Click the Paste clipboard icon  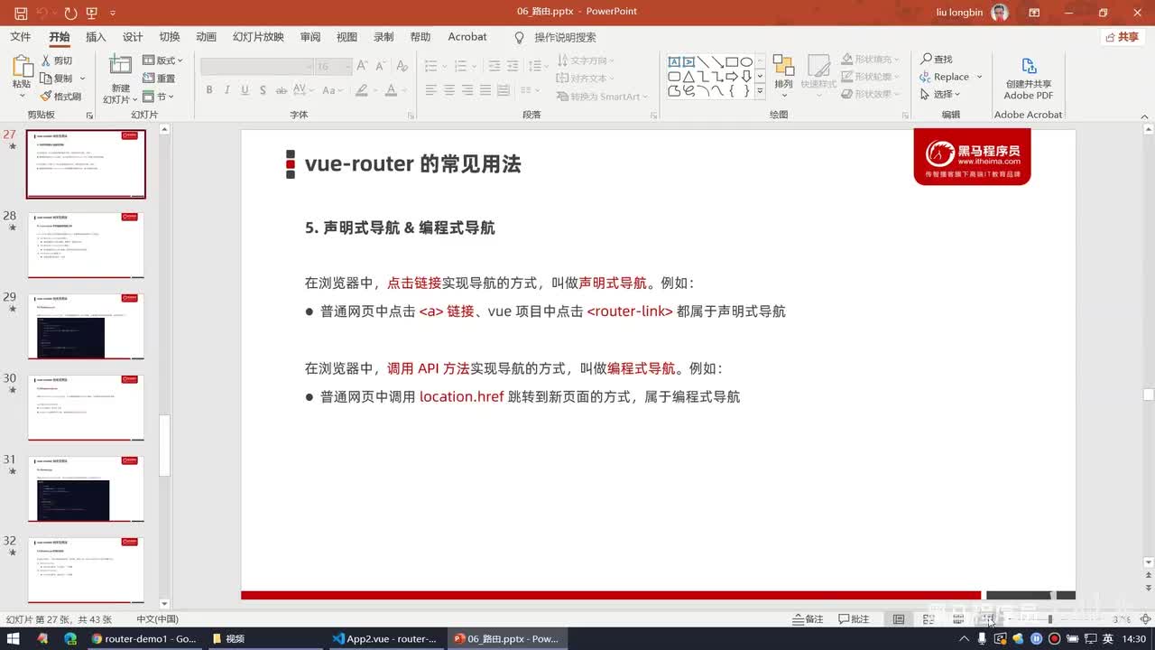pos(22,66)
